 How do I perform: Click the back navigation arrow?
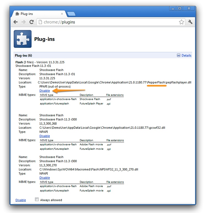(16, 22)
